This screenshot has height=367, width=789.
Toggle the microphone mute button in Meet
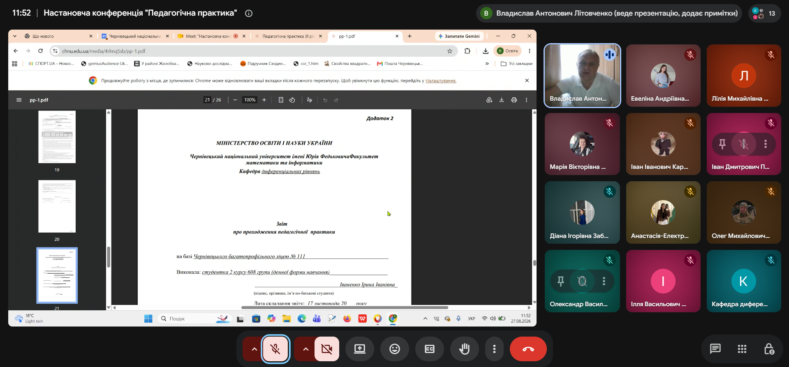(x=275, y=349)
